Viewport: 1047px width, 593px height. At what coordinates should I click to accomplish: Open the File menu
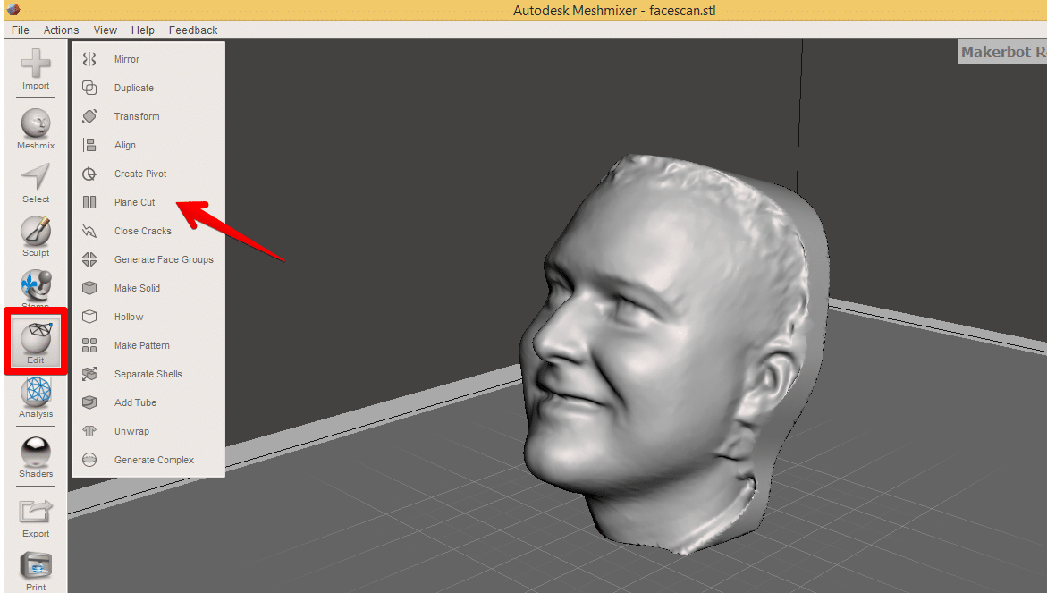[x=20, y=30]
